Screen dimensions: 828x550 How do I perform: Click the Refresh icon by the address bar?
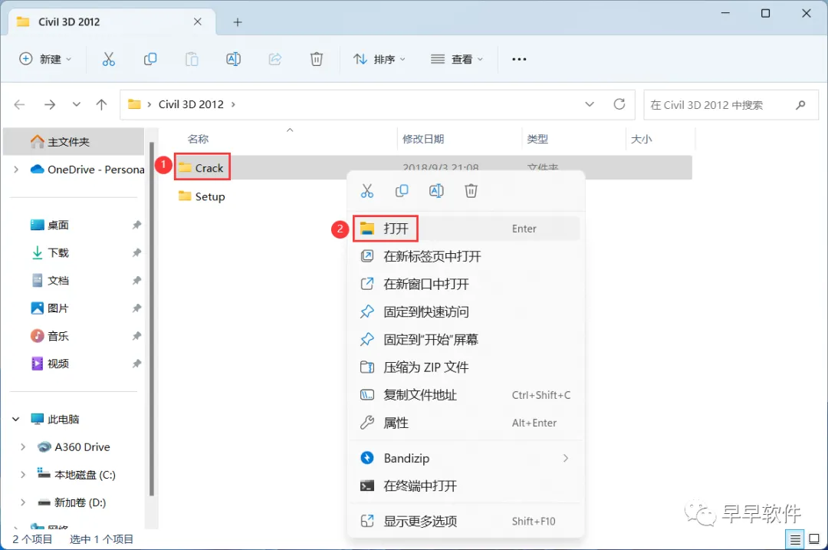coord(619,104)
